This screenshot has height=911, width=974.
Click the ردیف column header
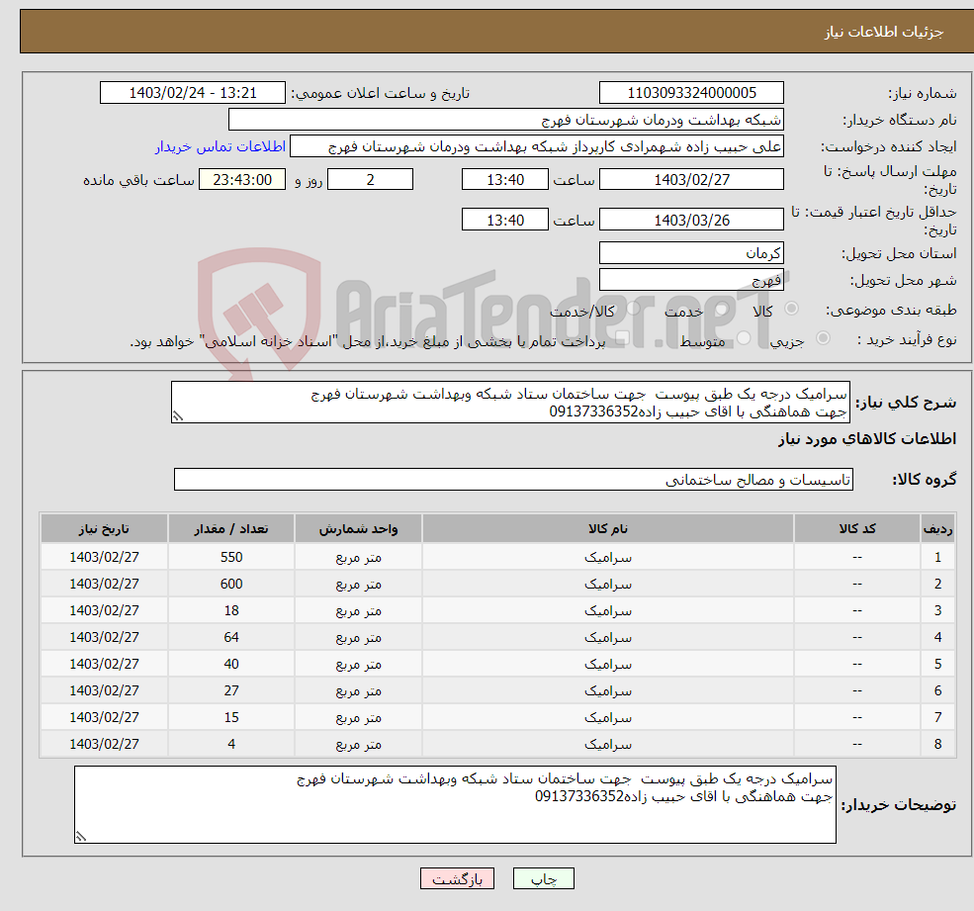[x=938, y=528]
